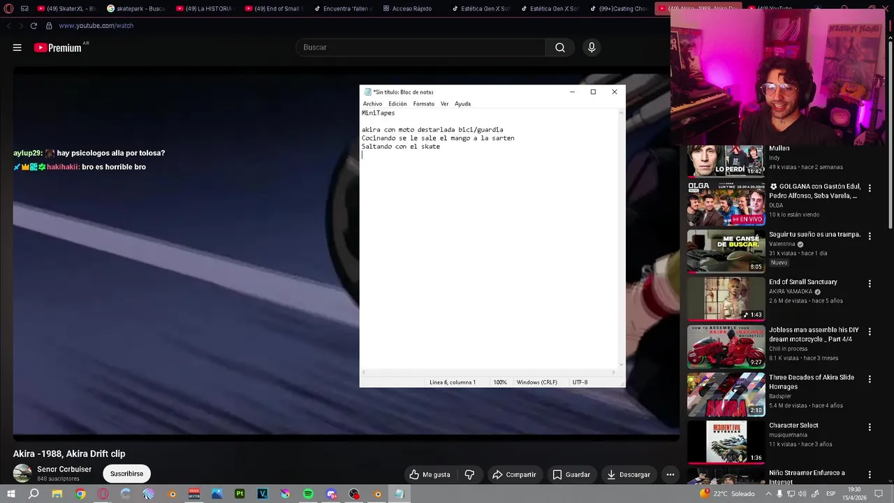Open Notepad Formato menu
Screen dimensions: 894x503
coord(423,103)
